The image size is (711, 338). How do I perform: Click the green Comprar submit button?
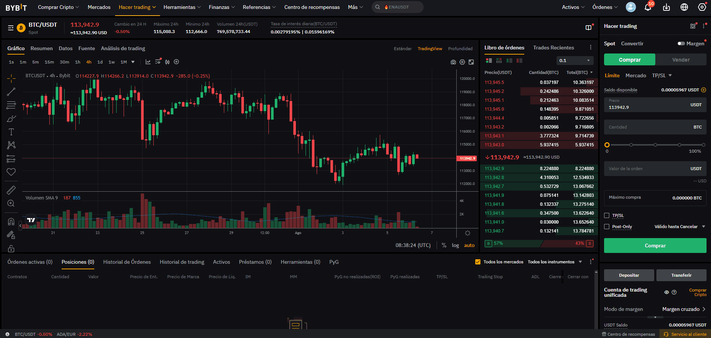pyautogui.click(x=655, y=246)
